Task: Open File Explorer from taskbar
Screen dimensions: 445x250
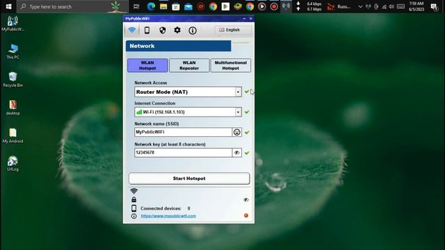Action: pos(163,6)
